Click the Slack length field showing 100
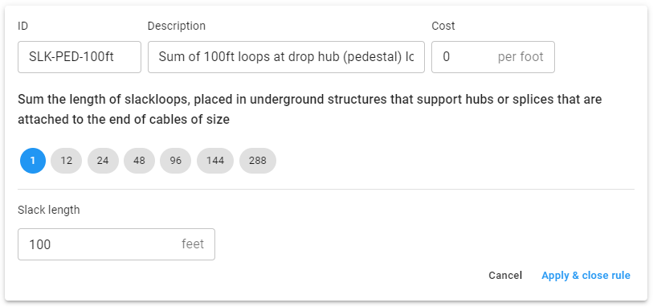653x307 pixels. point(116,244)
